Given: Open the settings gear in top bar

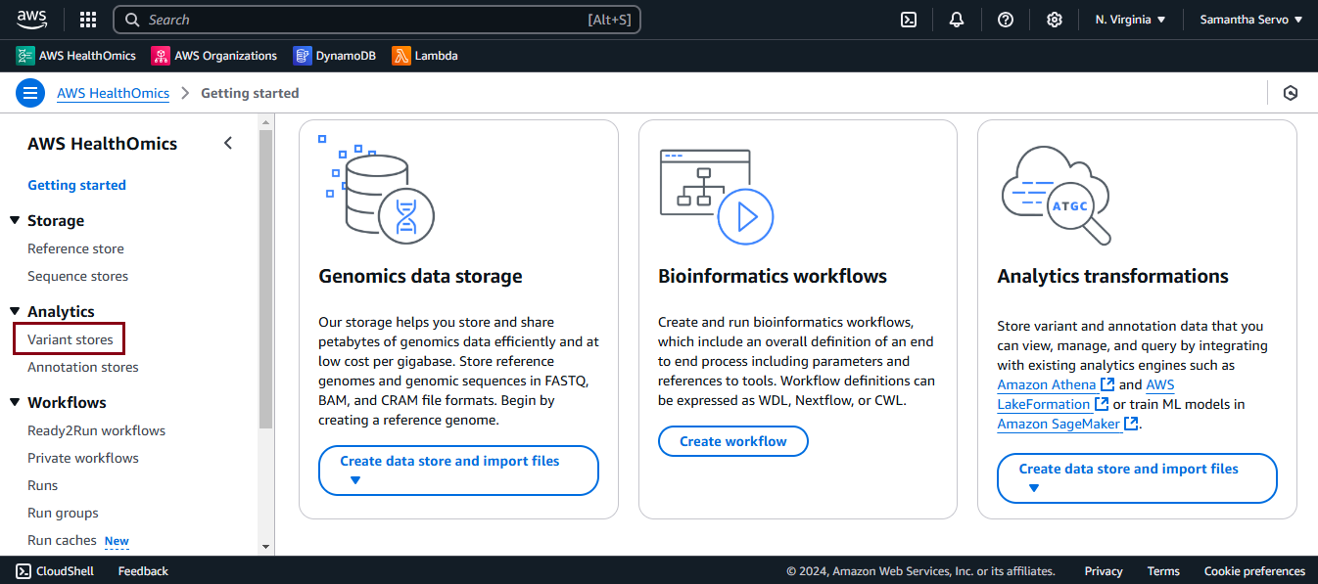Looking at the screenshot, I should 1055,20.
